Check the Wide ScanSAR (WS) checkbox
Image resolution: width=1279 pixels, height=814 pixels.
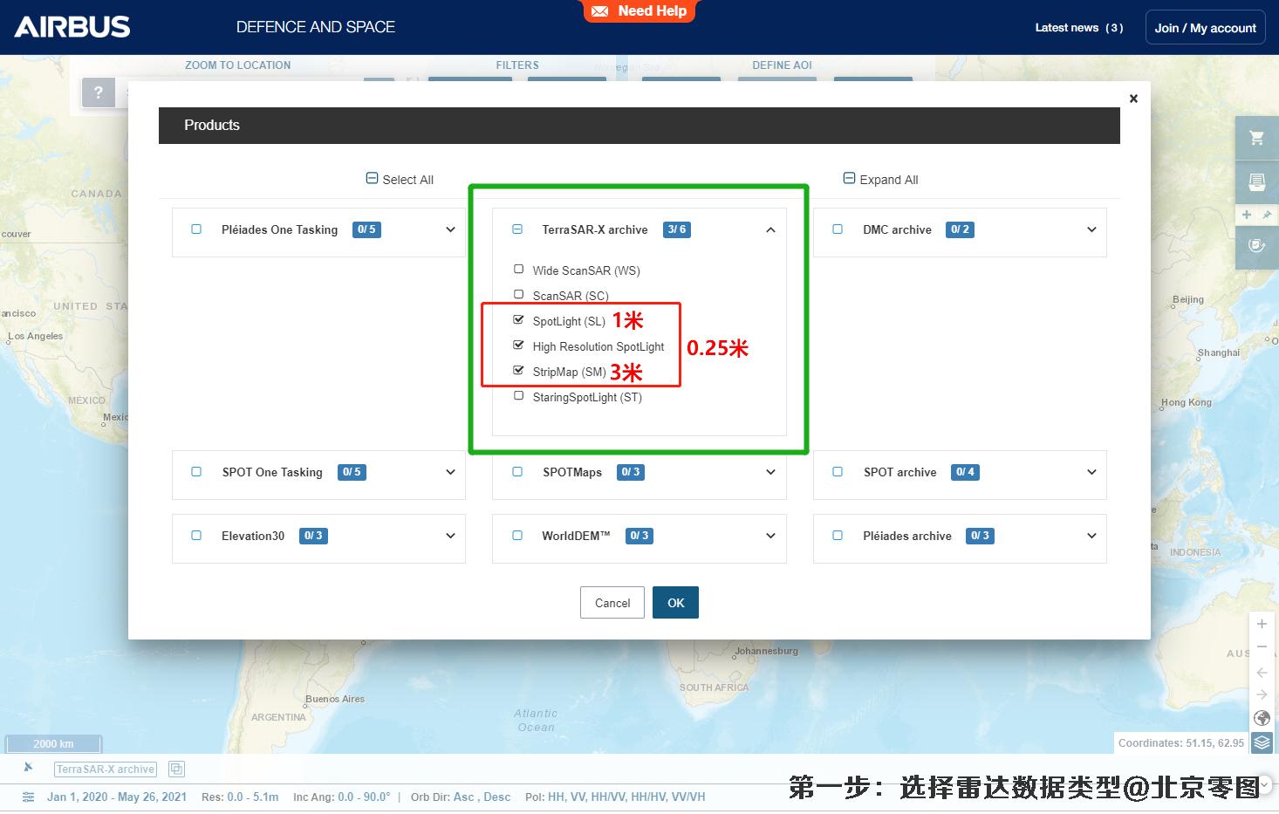coord(519,270)
